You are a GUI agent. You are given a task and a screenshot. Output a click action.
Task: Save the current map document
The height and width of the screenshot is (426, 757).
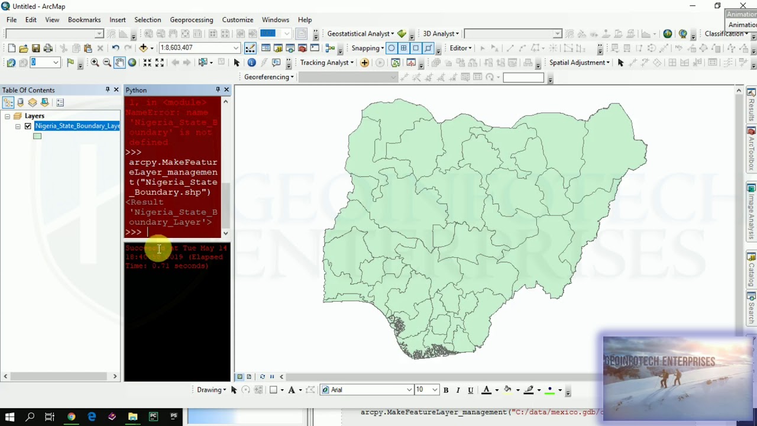tap(36, 48)
